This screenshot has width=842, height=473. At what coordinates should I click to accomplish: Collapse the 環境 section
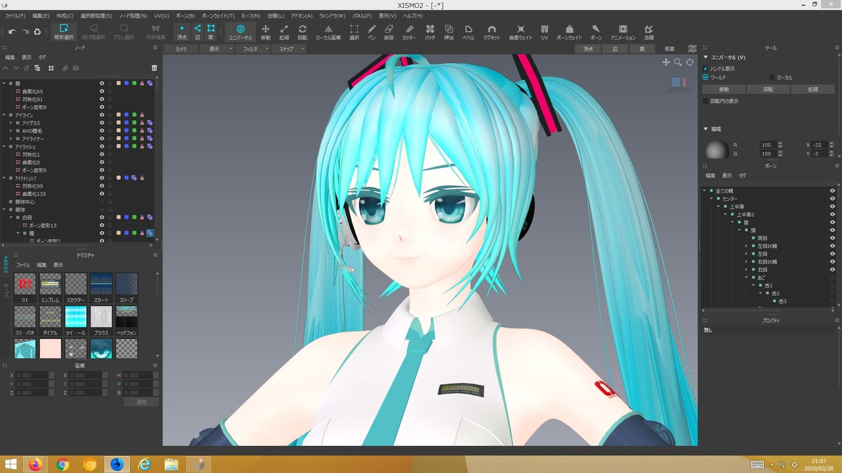click(706, 129)
